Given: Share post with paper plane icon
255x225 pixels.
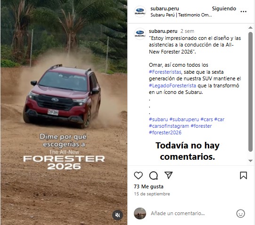Looking at the screenshot, I should [x=168, y=175].
